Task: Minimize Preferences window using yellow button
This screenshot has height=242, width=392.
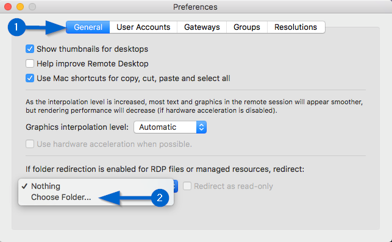Action: tap(20, 7)
